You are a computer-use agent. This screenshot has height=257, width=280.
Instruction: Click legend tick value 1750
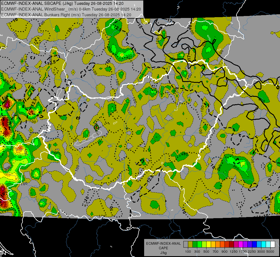243,252
